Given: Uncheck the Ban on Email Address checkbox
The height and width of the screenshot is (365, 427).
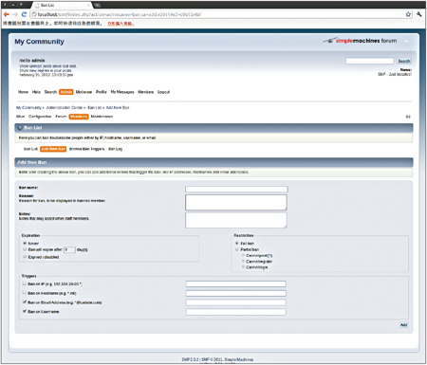Looking at the screenshot, I should (25, 302).
